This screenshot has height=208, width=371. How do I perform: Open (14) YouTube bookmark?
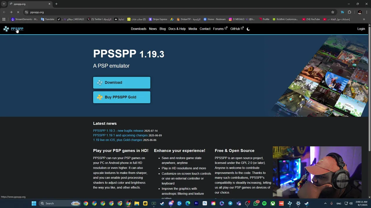coord(311,19)
